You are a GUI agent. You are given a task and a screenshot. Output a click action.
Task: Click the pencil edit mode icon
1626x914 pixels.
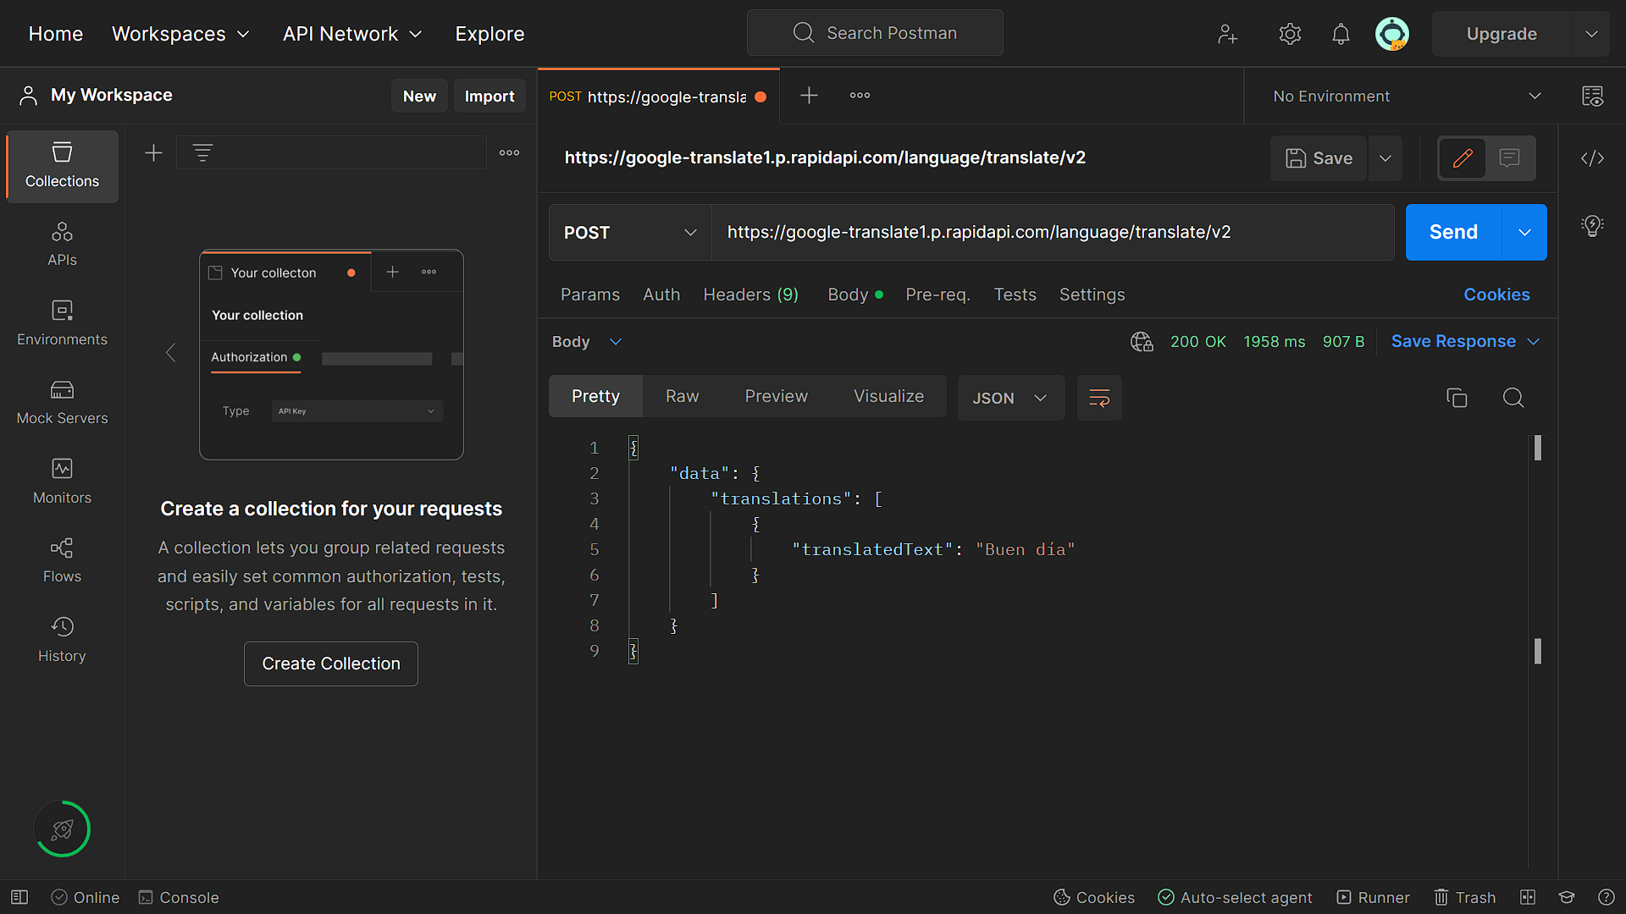1463,158
